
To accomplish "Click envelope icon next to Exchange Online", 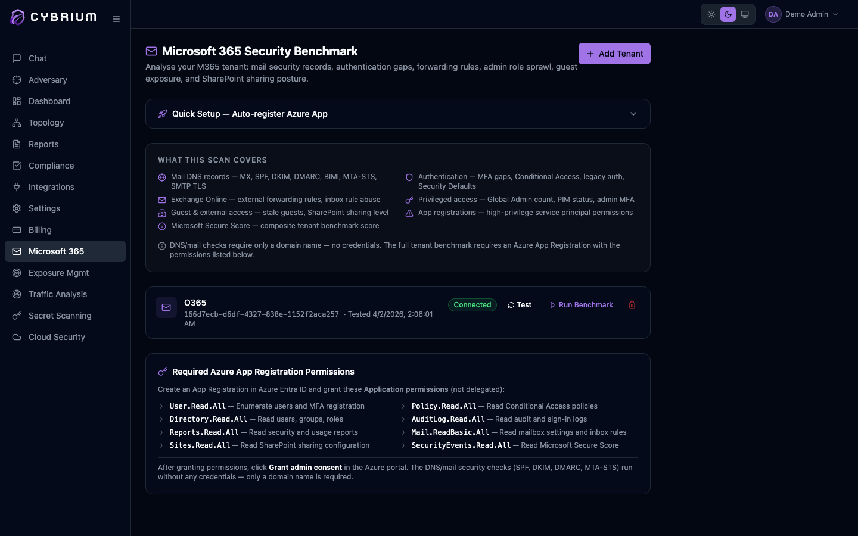I will pos(162,200).
